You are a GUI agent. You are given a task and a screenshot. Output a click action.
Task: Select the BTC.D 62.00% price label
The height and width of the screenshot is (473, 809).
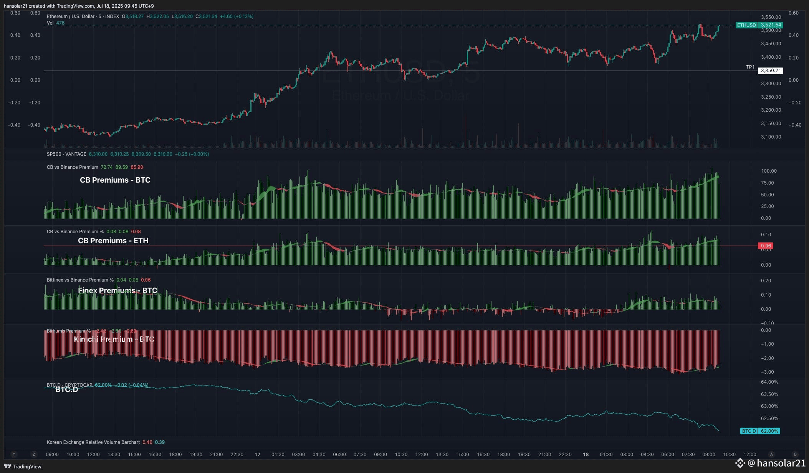click(x=760, y=431)
